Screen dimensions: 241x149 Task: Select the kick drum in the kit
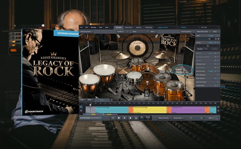click(147, 83)
